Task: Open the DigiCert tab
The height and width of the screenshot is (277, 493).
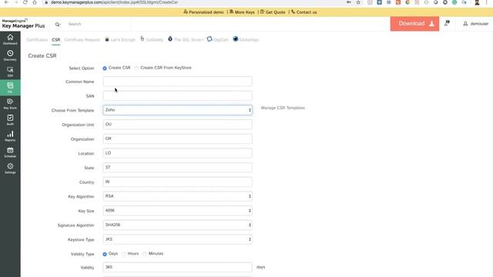Action: point(217,40)
